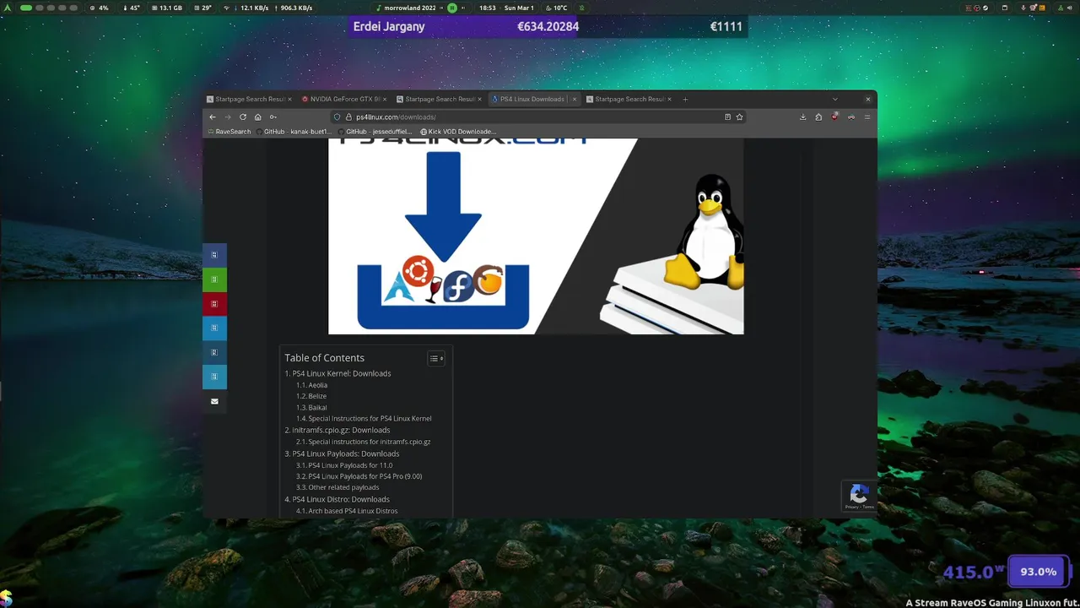Pause the morrowland 2022 track in panel

click(452, 8)
